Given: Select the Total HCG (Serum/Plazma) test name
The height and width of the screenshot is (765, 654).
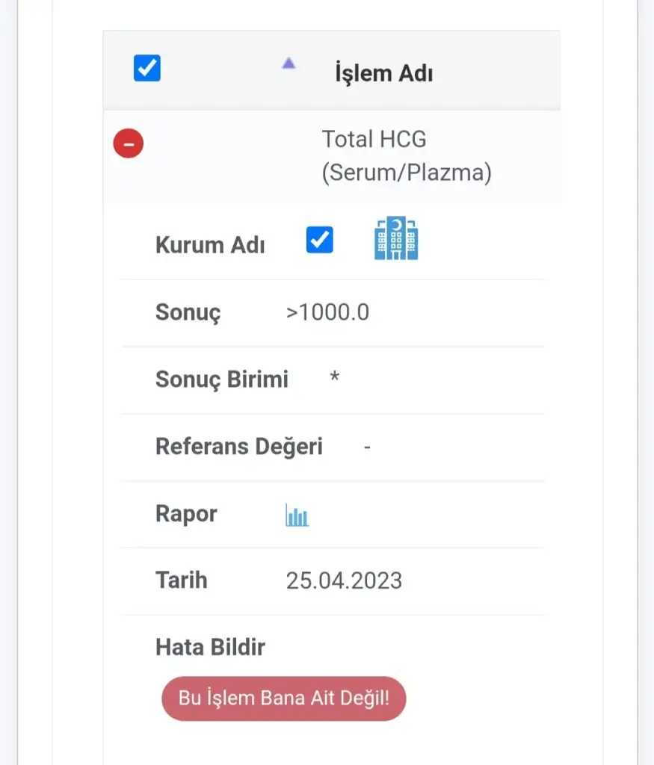Looking at the screenshot, I should 406,155.
